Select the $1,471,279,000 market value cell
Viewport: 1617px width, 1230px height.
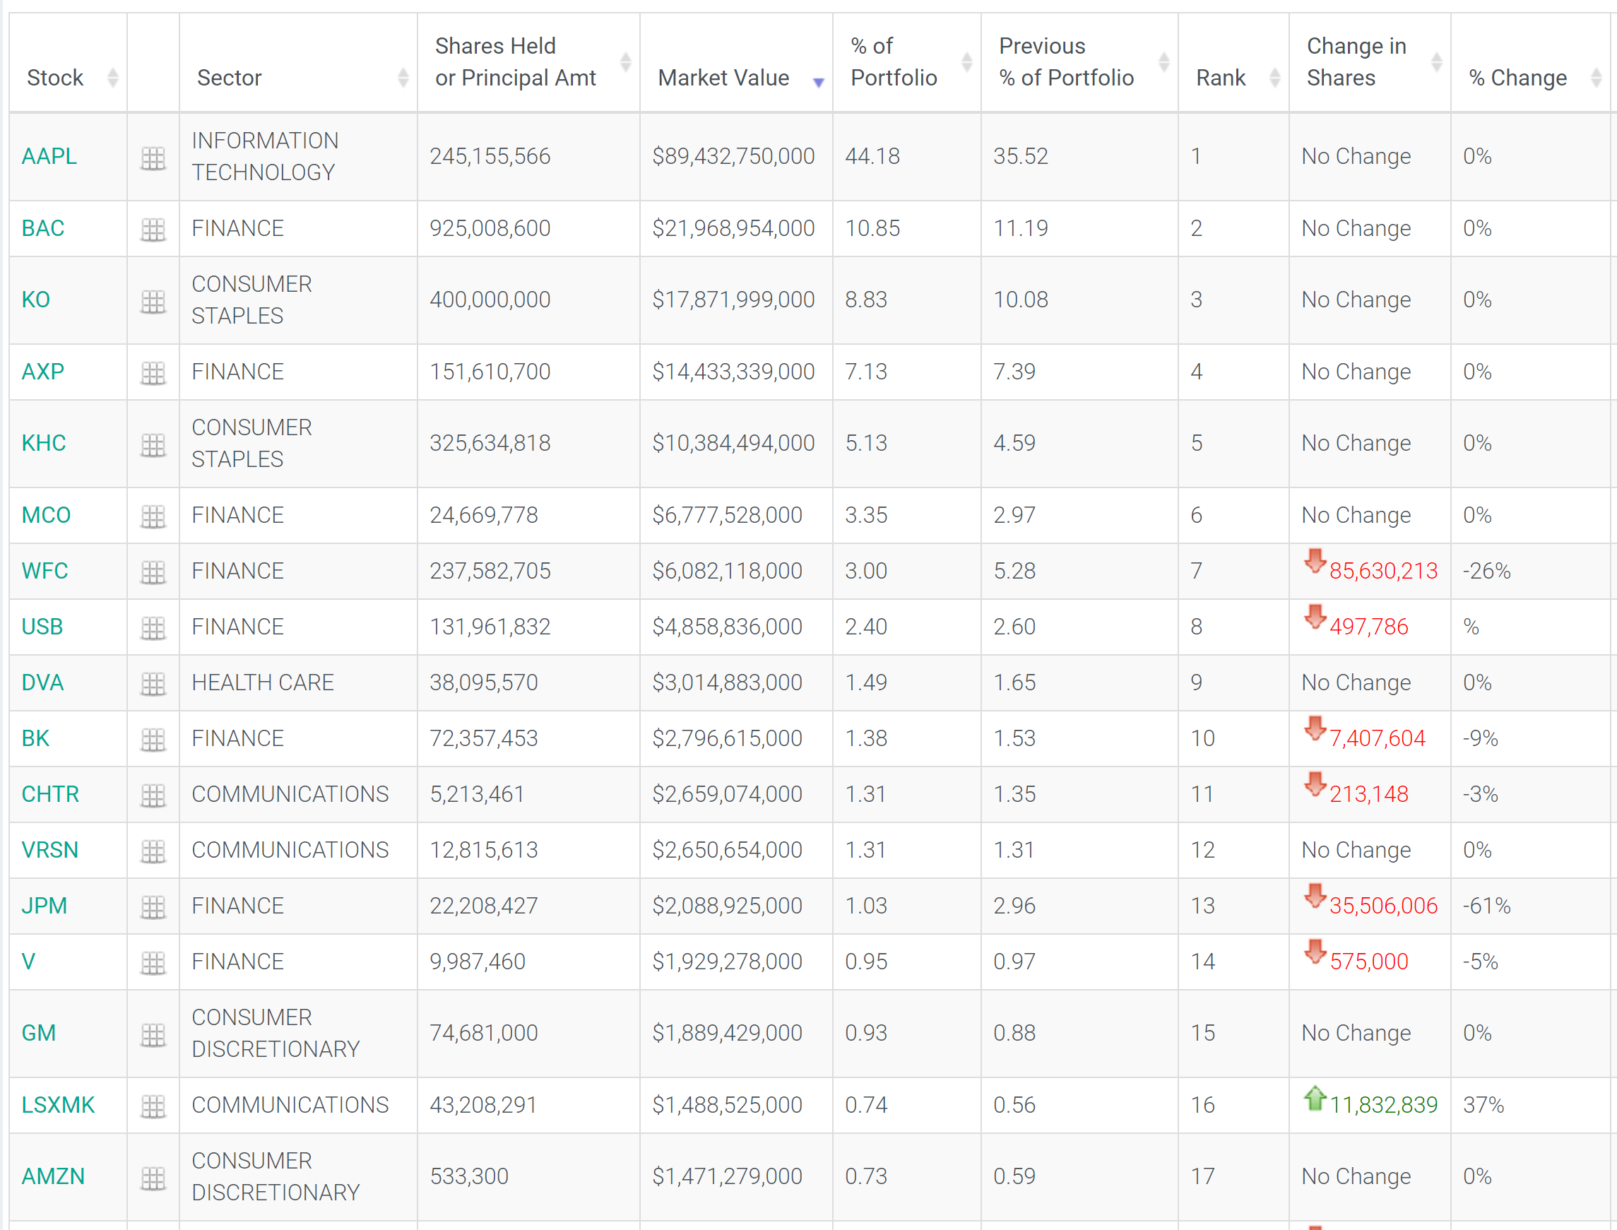pyautogui.click(x=736, y=1177)
